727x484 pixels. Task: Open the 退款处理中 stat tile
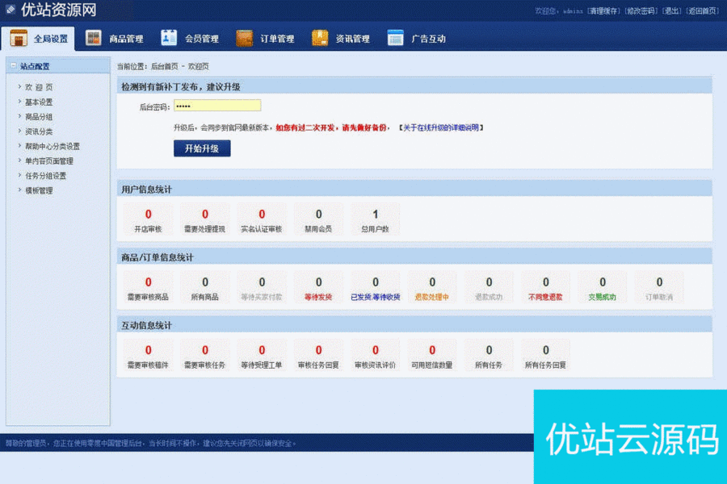(x=432, y=288)
